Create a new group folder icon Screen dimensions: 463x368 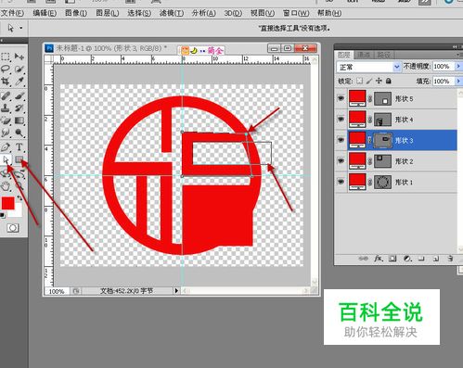tap(421, 259)
